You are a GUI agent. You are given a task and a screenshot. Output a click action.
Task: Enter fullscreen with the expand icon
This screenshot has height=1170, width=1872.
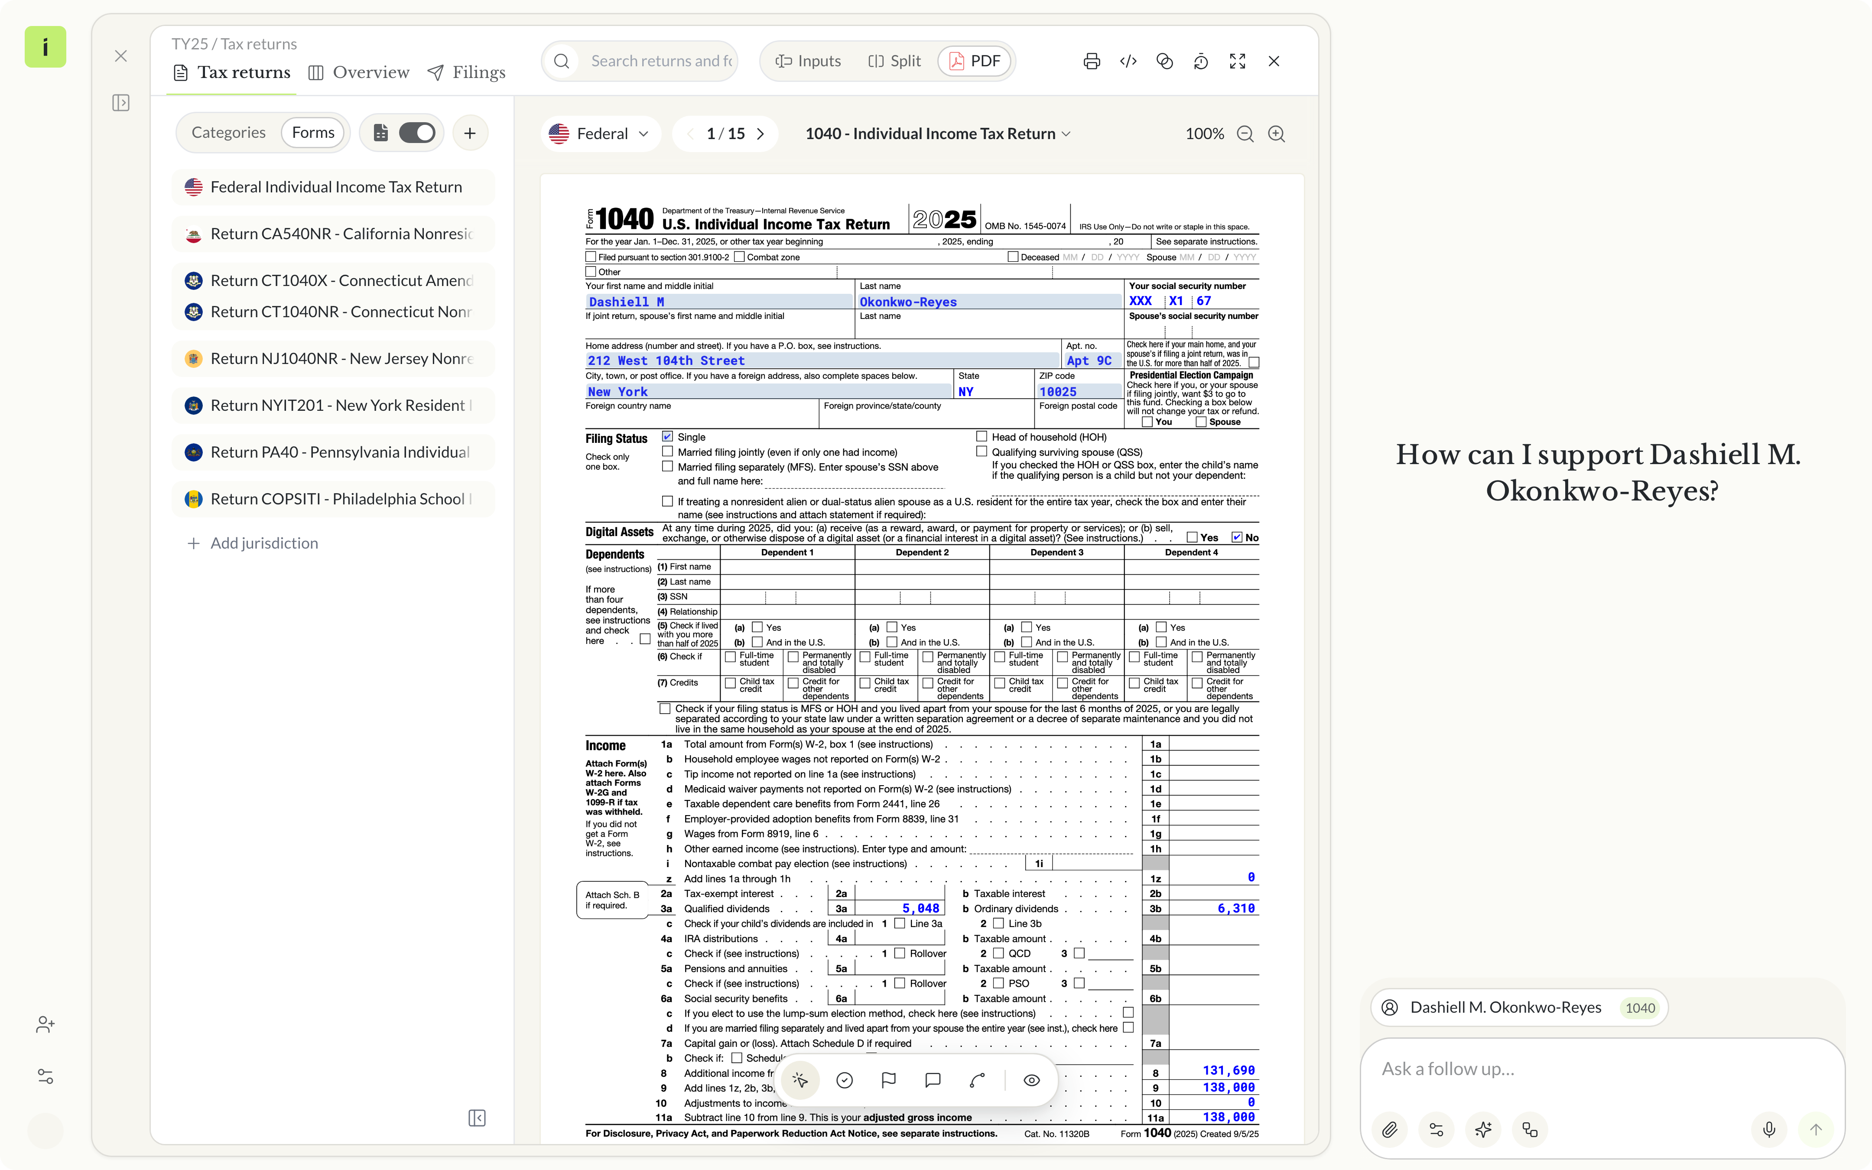click(x=1237, y=61)
